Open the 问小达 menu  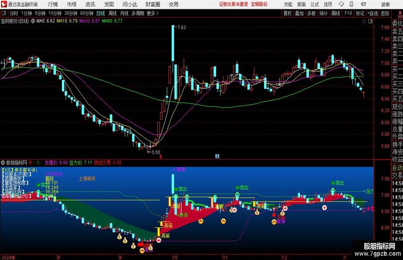[x=130, y=4]
